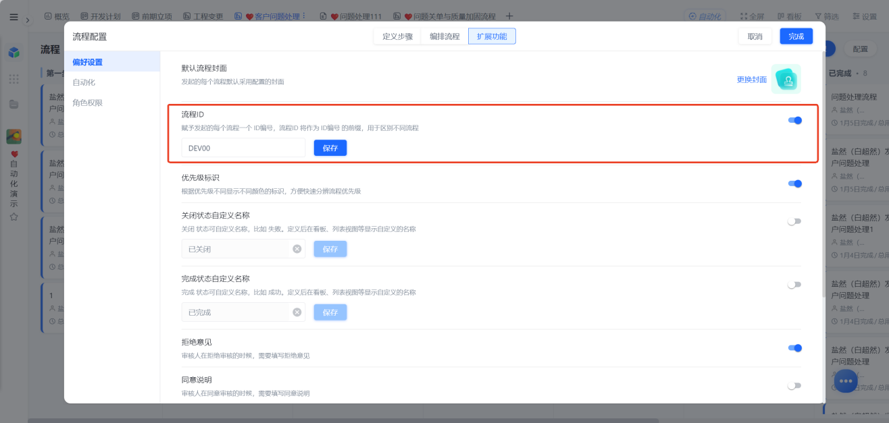Go to the 定义步骤 step tab
Screen dimensions: 889x423
pyautogui.click(x=397, y=36)
